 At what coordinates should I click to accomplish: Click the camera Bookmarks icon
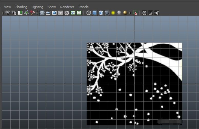20,13
